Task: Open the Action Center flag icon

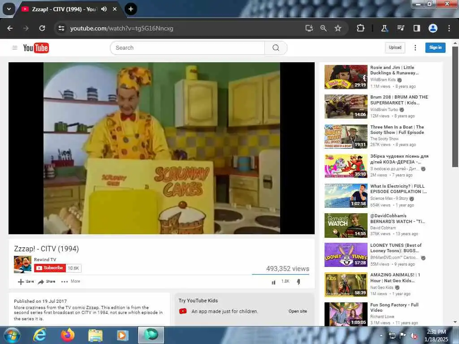Action: coord(403,335)
